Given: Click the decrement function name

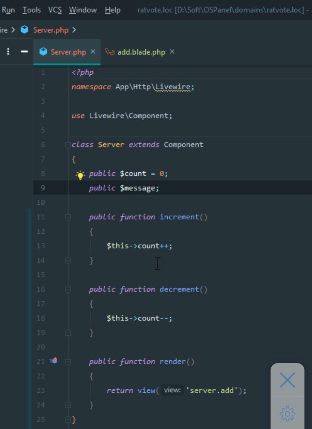Looking at the screenshot, I should pos(179,289).
